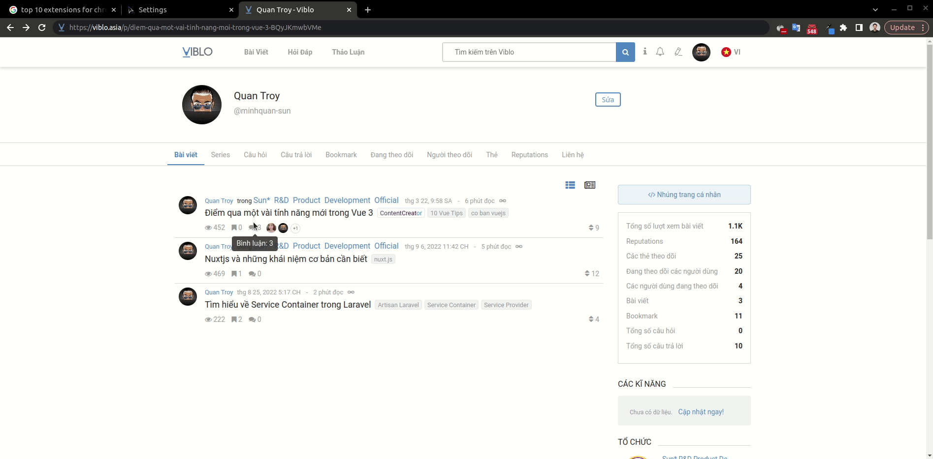Click the write-post pencil icon

pyautogui.click(x=678, y=52)
